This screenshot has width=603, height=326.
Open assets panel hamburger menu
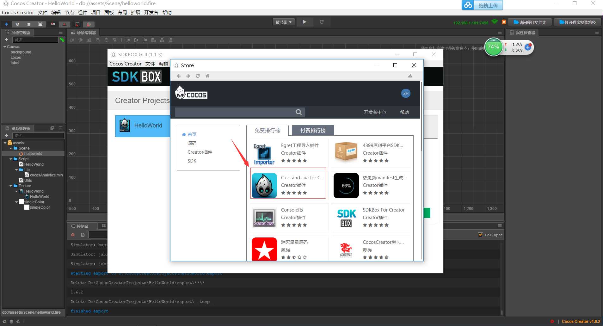[61, 128]
